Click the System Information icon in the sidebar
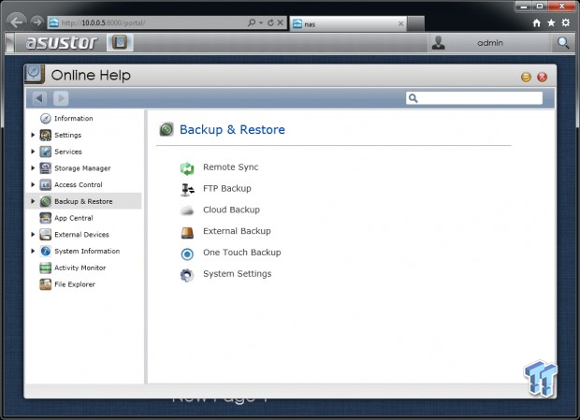Image resolution: width=580 pixels, height=420 pixels. [46, 251]
